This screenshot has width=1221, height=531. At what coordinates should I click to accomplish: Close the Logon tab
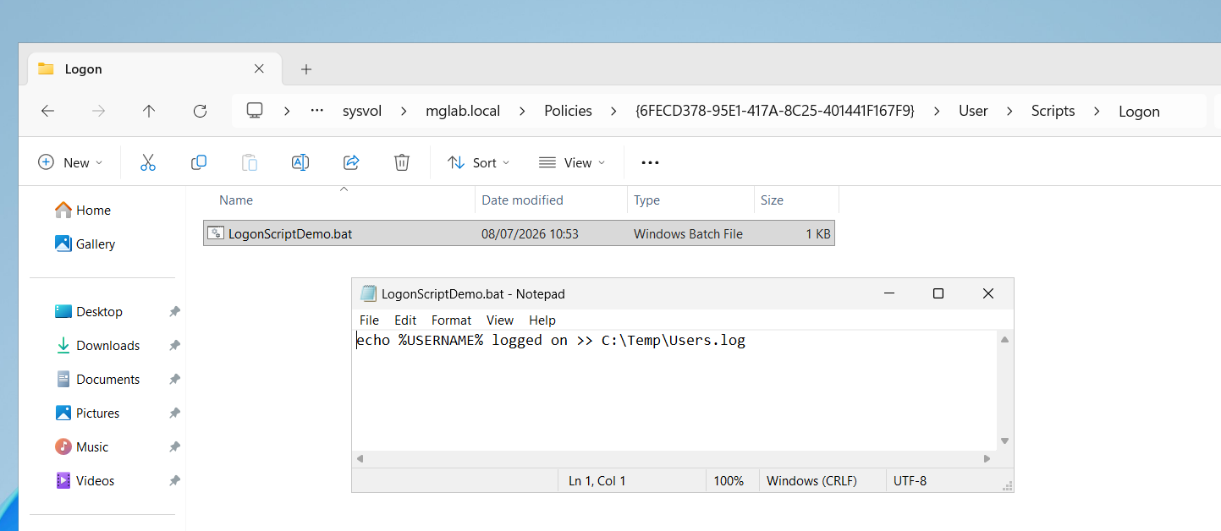click(x=260, y=69)
